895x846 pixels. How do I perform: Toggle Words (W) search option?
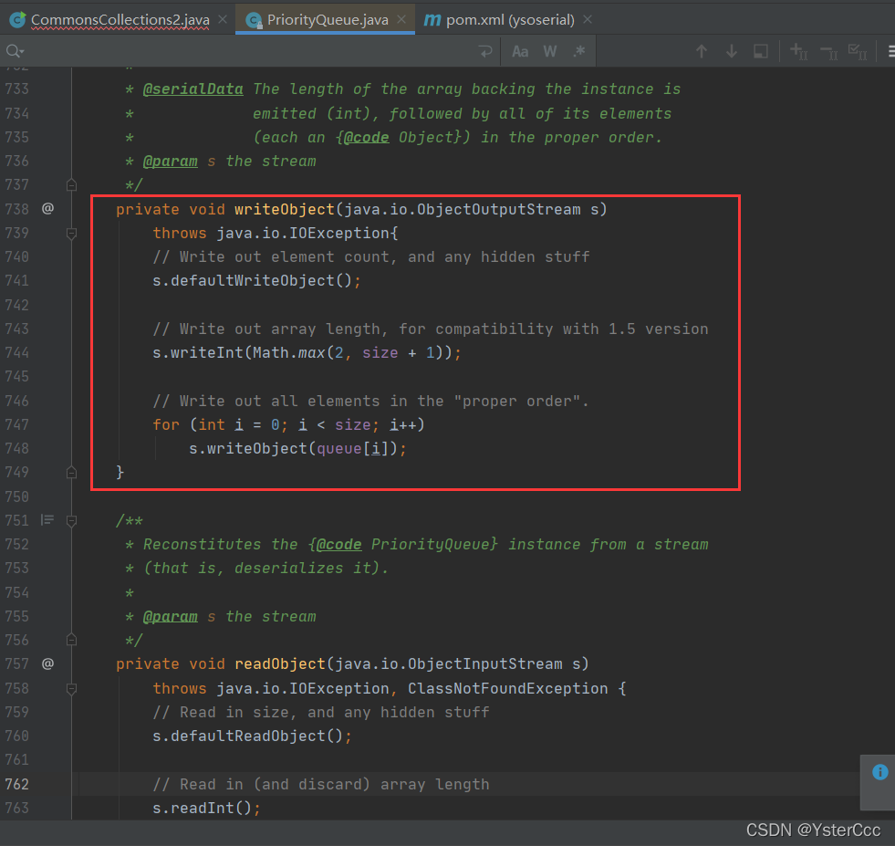[549, 51]
